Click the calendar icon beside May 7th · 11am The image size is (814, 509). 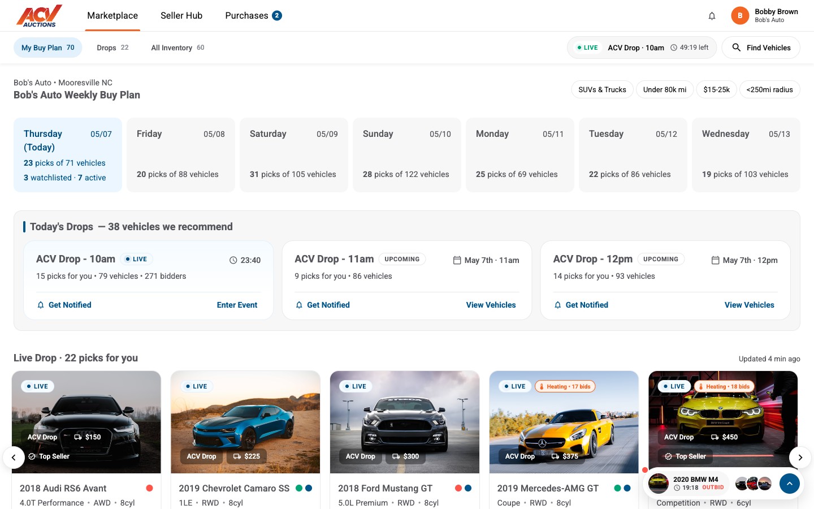click(457, 260)
